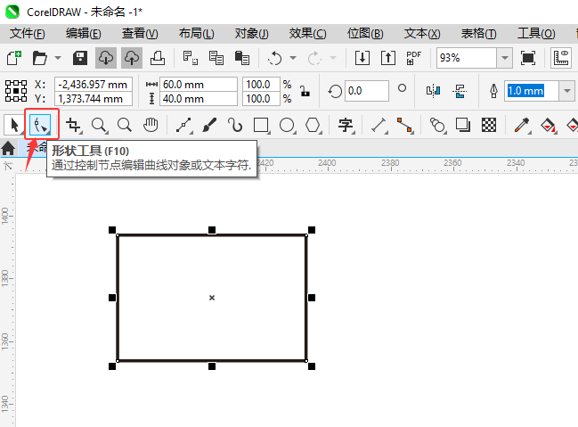Image resolution: width=578 pixels, height=427 pixels.
Task: Create a new document with the New icon
Action: (x=14, y=58)
